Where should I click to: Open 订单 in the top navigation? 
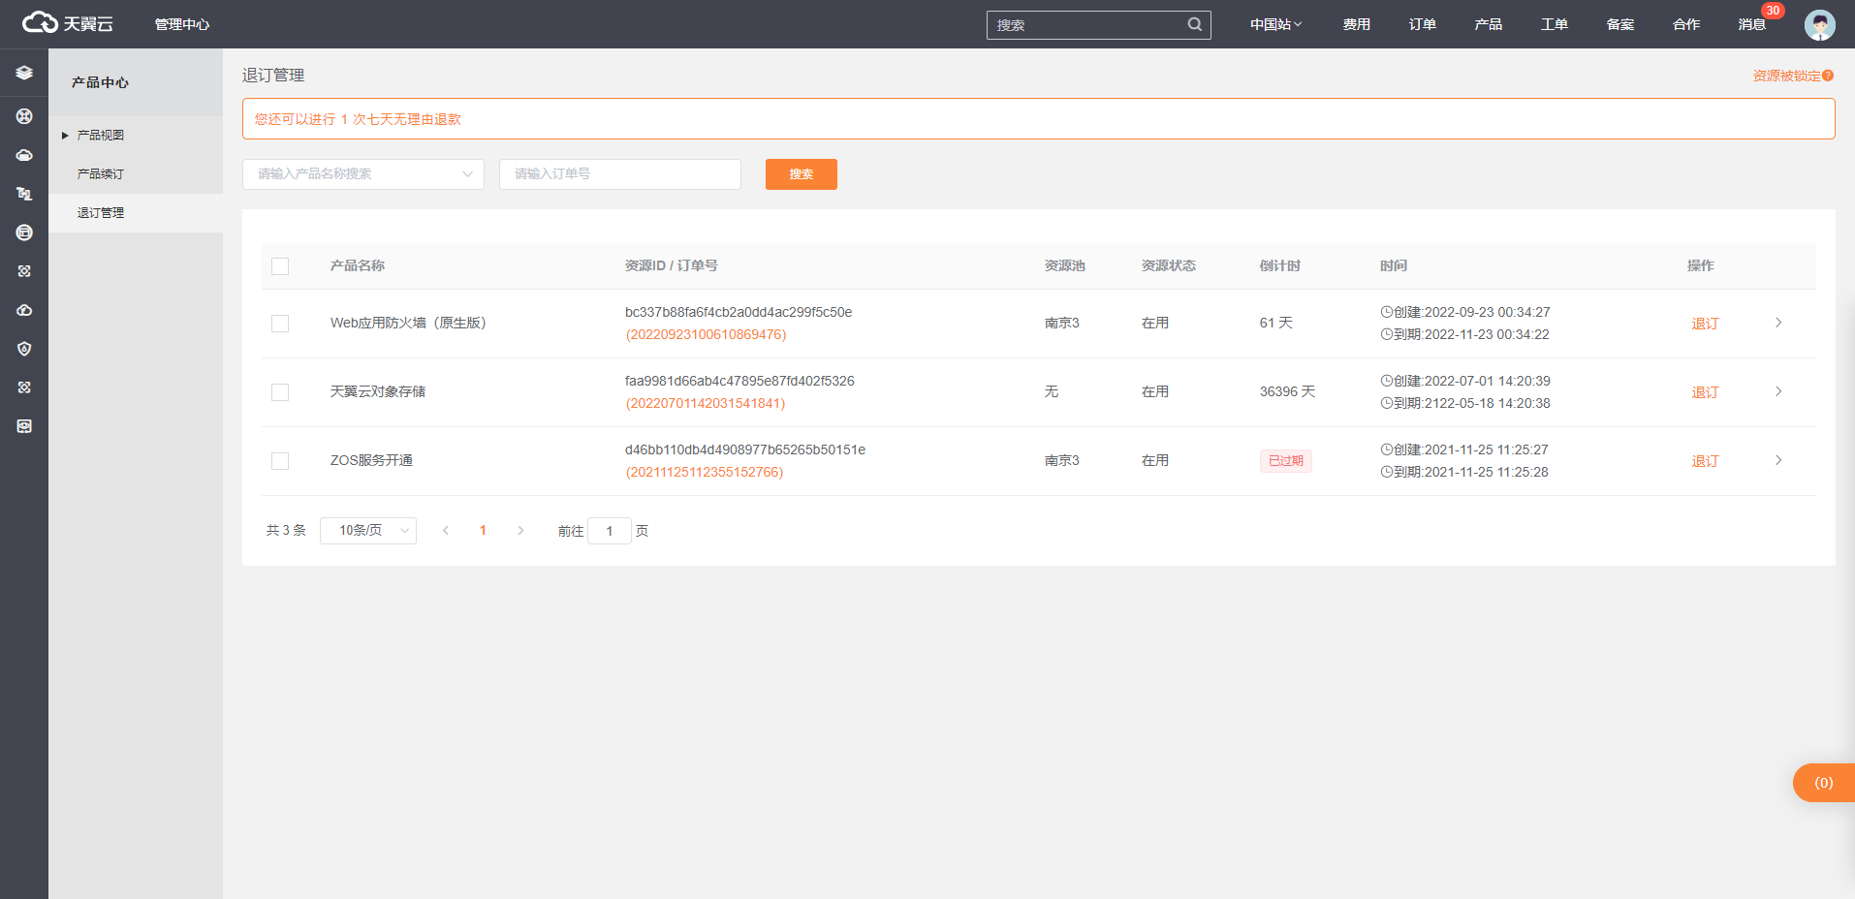[1422, 24]
